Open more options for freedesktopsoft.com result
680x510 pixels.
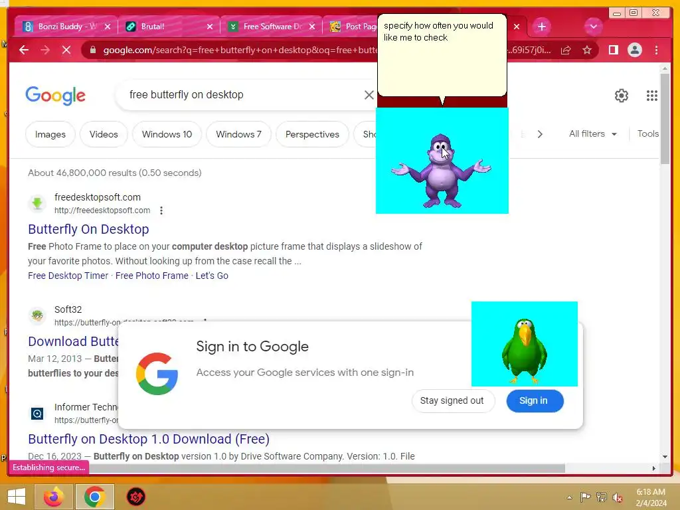161,211
